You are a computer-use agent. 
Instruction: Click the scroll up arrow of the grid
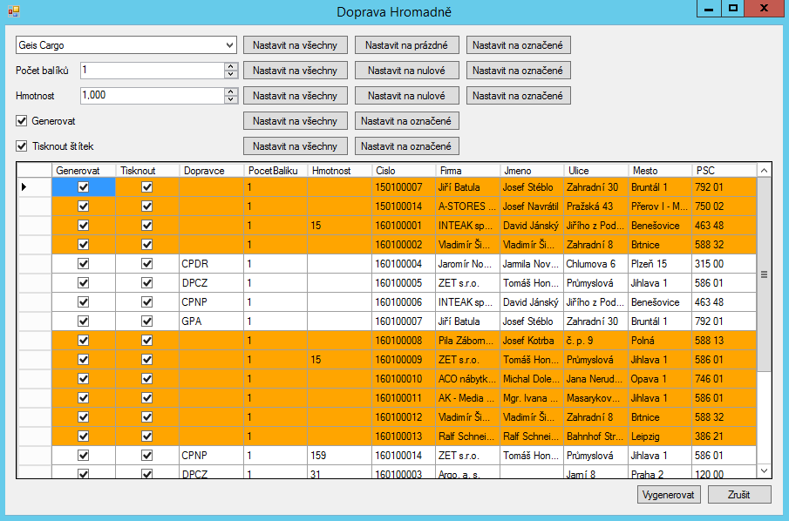coord(764,171)
